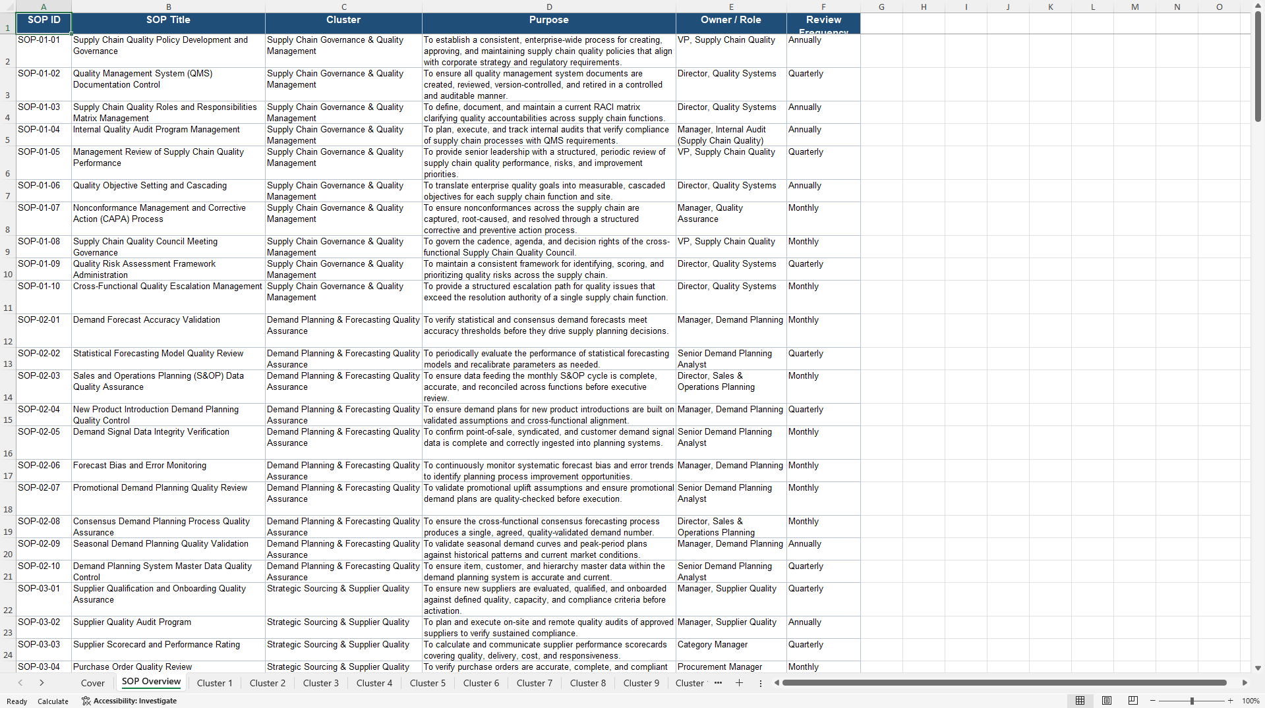Select the SOP Overview tab
1265x708 pixels.
click(x=151, y=682)
